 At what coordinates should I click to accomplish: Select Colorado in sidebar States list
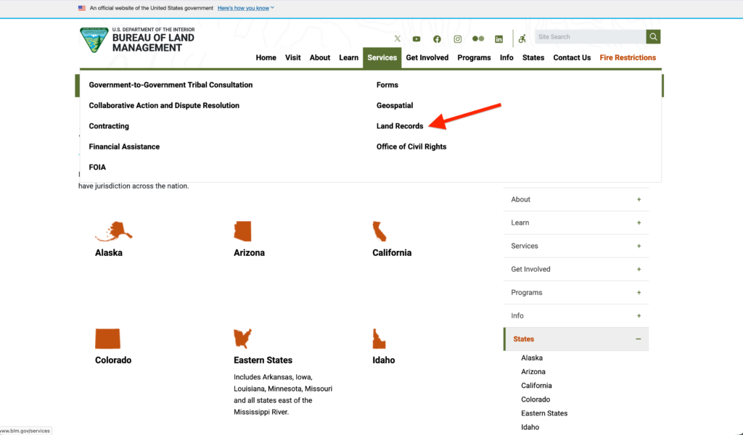[x=535, y=399]
